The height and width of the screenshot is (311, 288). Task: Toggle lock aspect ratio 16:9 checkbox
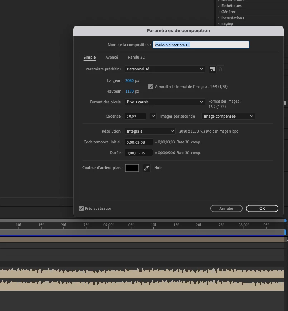click(x=151, y=87)
